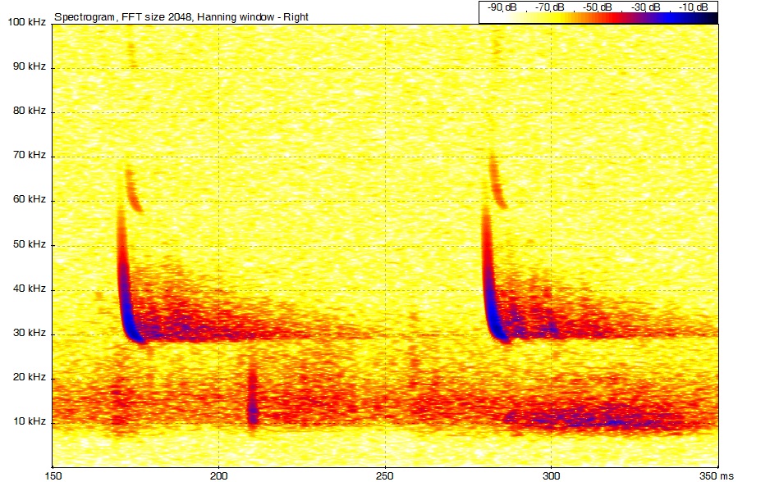
Task: Click the -90 dB legend label
Action: pos(502,7)
